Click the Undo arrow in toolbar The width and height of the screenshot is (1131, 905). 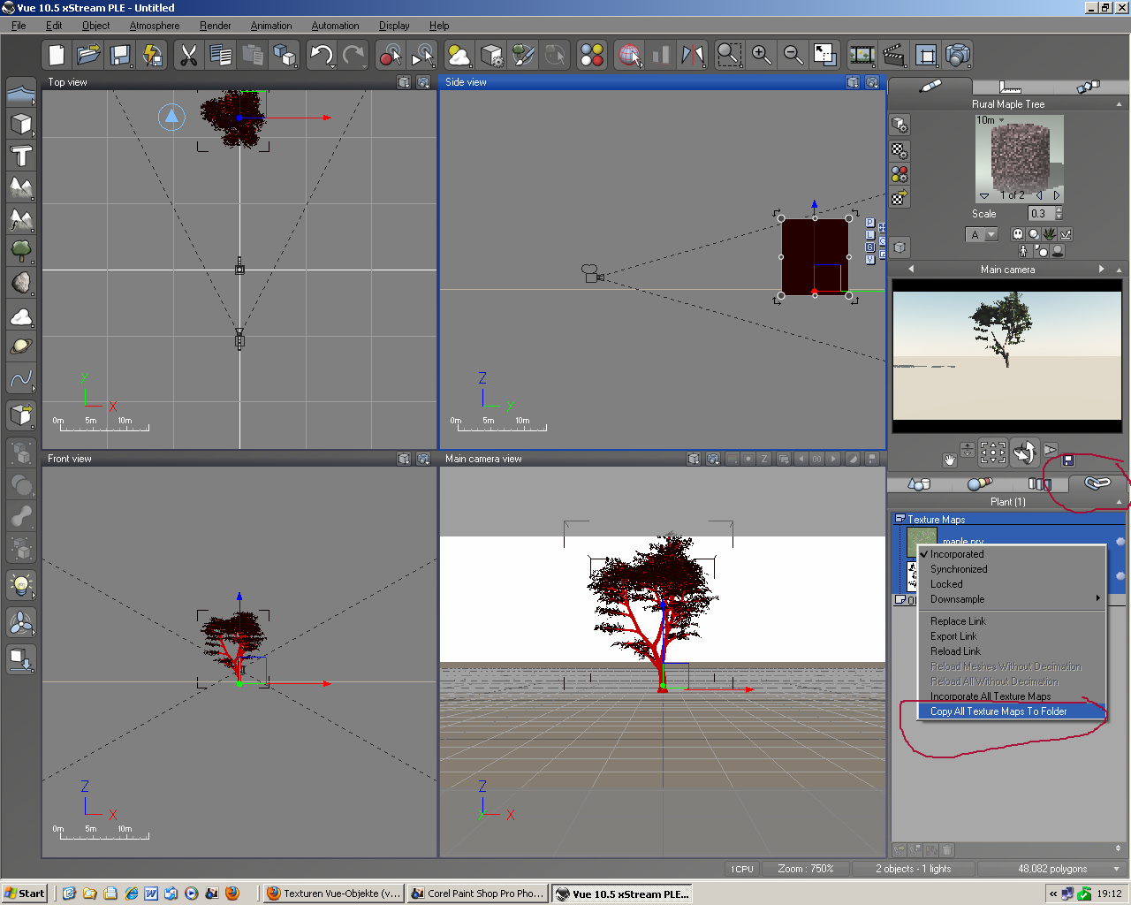click(x=321, y=56)
